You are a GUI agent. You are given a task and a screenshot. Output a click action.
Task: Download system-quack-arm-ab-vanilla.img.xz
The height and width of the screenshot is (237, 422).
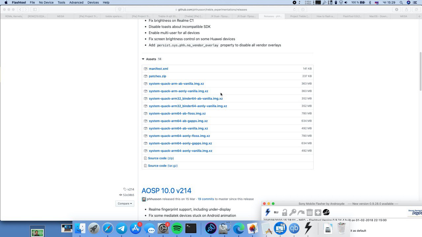176,84
